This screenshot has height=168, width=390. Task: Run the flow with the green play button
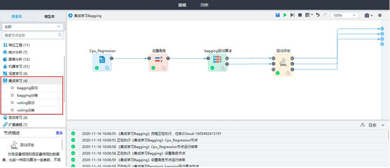point(285,15)
